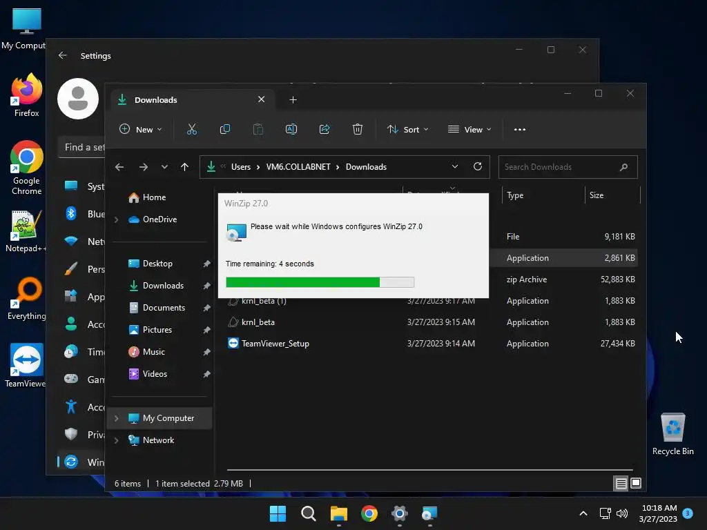Open clock and date panel
The image size is (707, 530).
point(658,513)
